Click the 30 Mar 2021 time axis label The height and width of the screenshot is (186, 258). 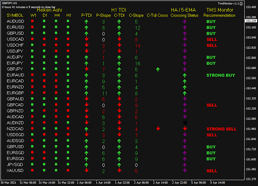[x=8, y=183]
